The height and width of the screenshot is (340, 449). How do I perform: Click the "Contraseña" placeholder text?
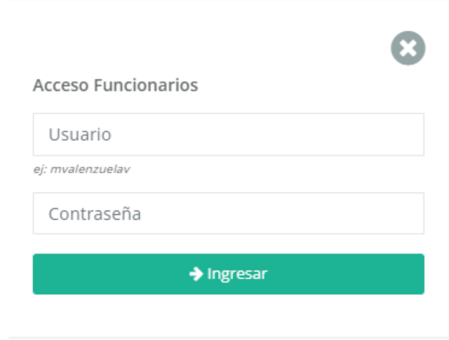[95, 214]
